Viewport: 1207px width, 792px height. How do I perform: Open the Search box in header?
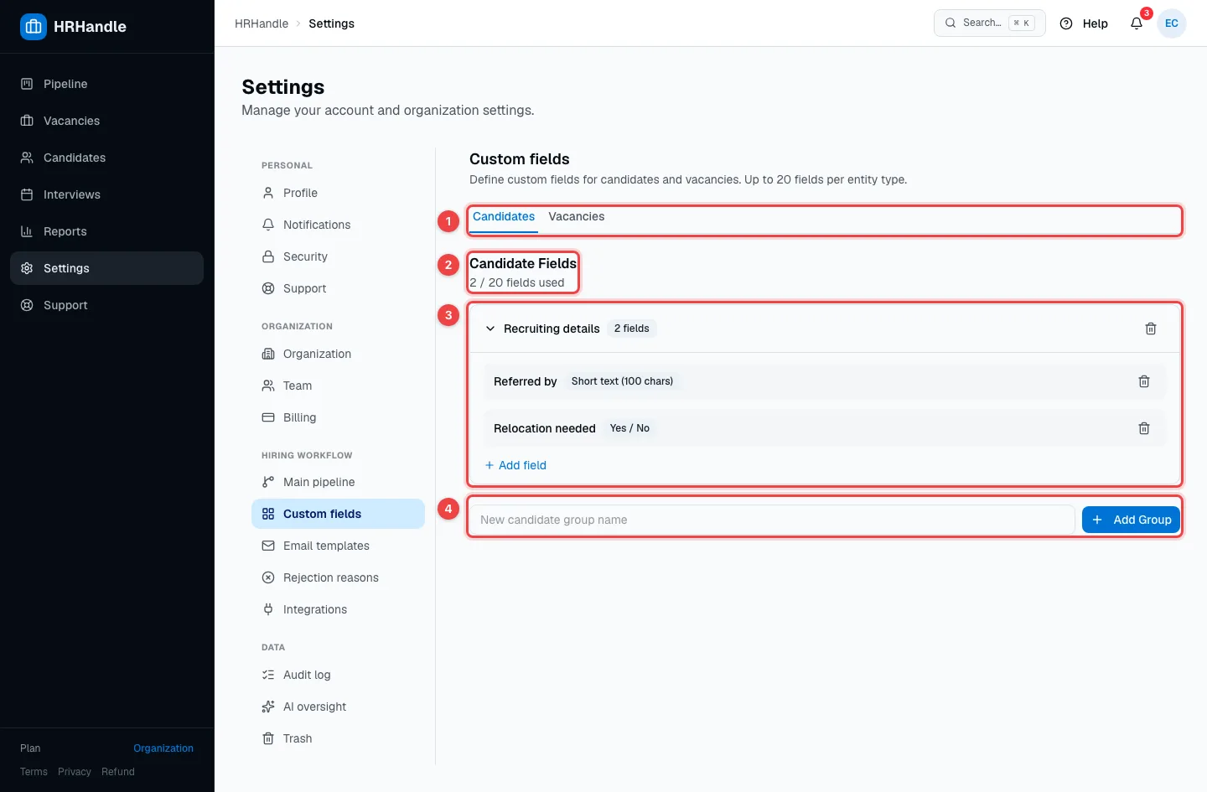(x=989, y=23)
